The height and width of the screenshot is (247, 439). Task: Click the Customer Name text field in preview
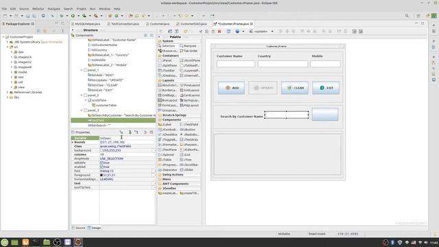click(236, 64)
